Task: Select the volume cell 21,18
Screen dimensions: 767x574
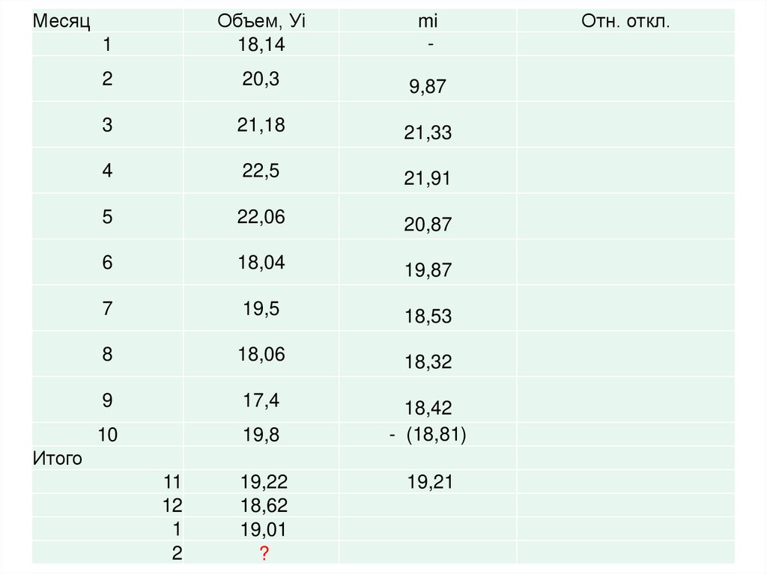Action: [x=261, y=125]
